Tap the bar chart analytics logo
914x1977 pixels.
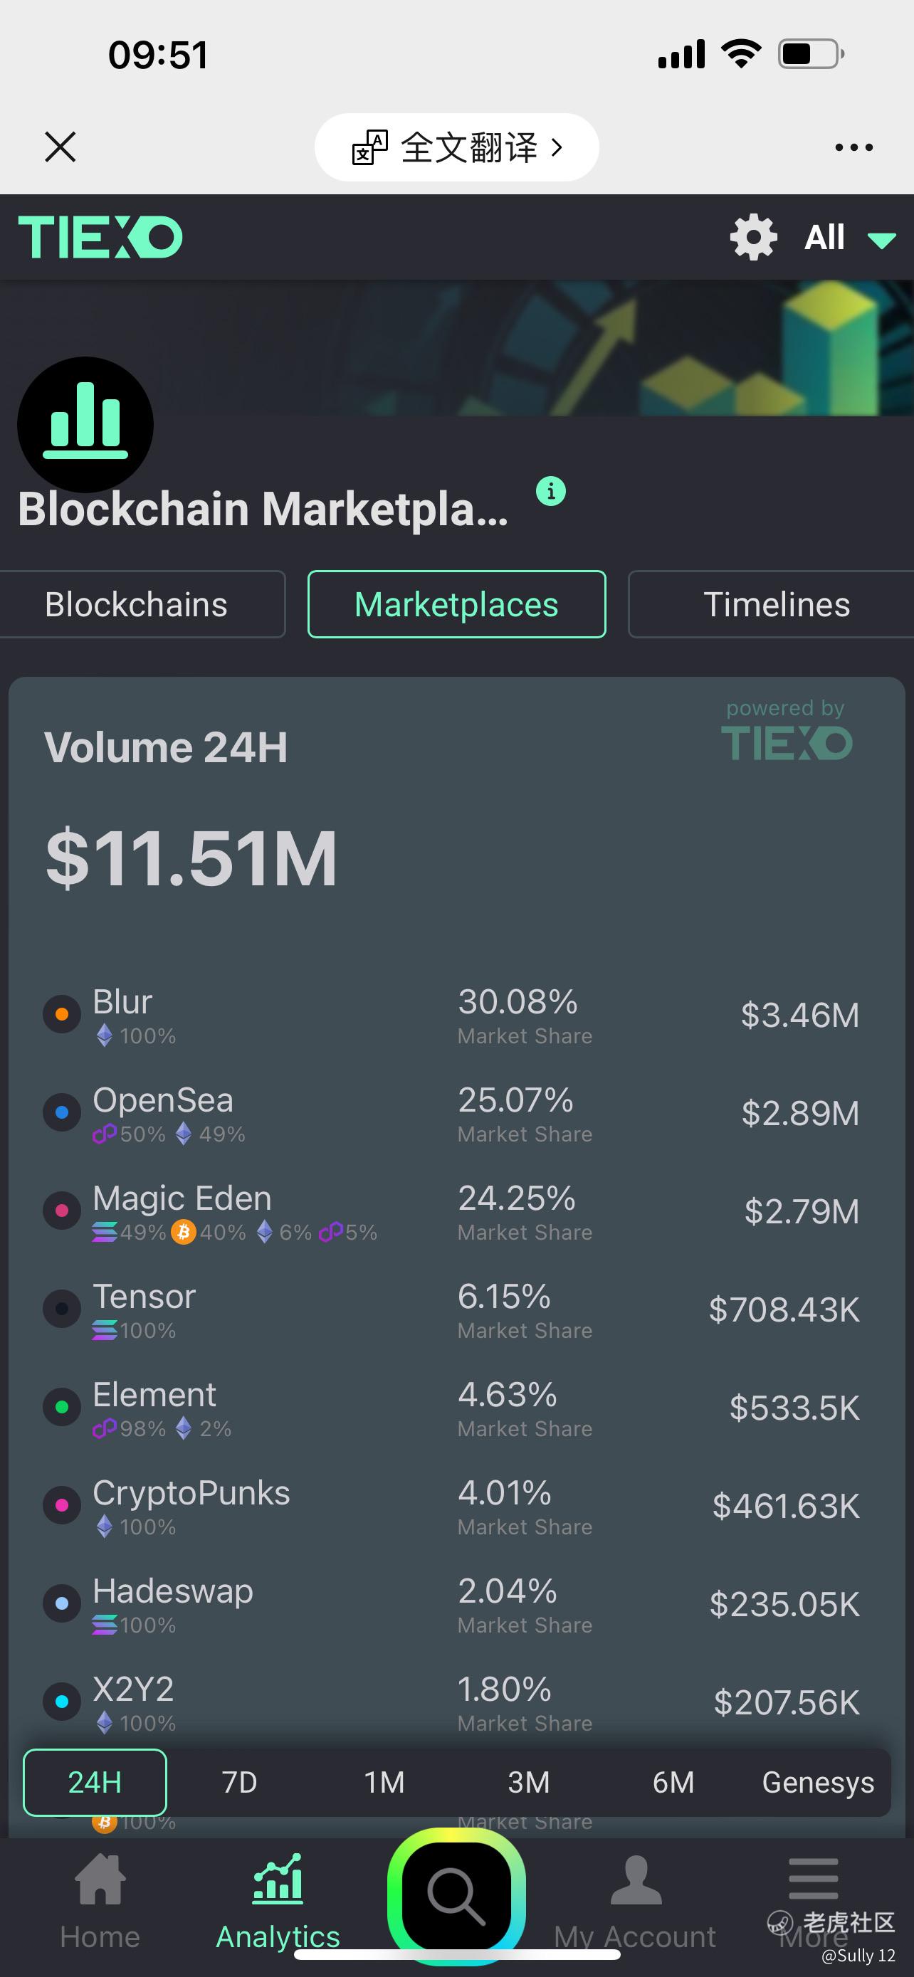point(85,424)
